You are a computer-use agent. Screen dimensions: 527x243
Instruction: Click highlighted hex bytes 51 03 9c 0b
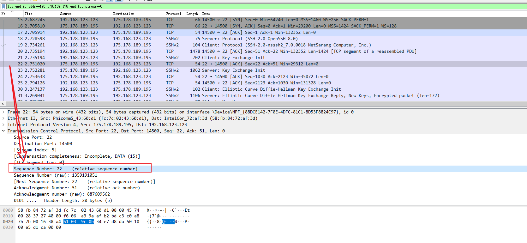click(79, 222)
